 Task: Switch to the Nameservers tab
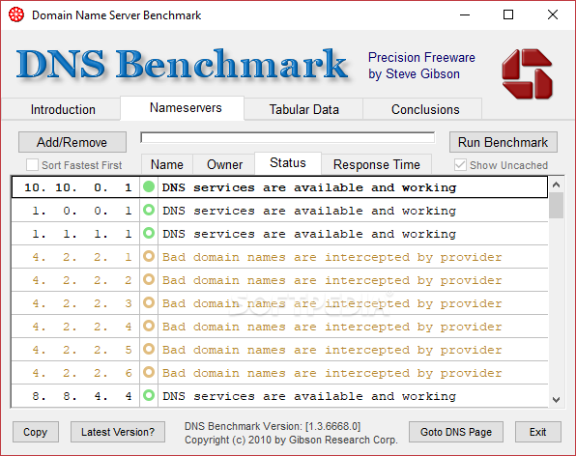[x=183, y=108]
